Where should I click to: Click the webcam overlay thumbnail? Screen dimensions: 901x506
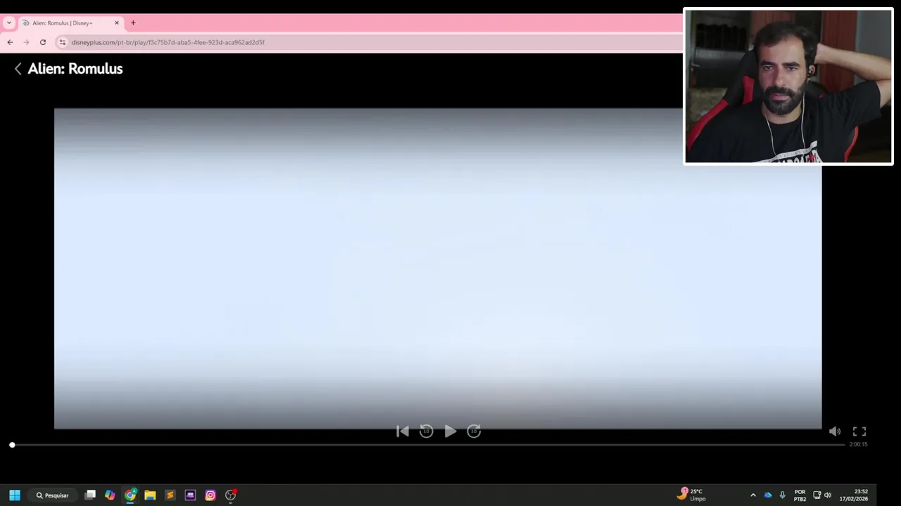pyautogui.click(x=788, y=86)
